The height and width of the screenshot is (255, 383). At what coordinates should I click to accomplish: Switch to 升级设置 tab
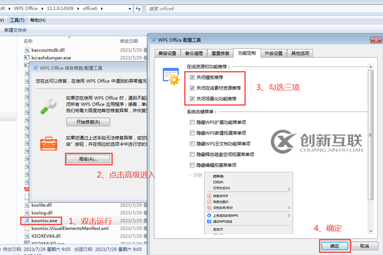pyautogui.click(x=274, y=53)
